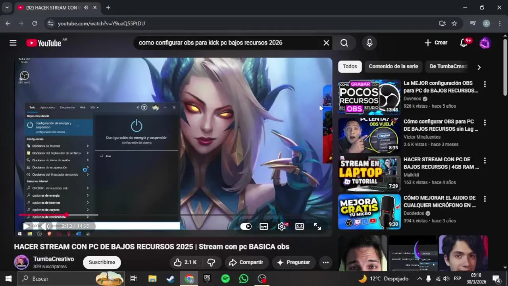508x286 pixels.
Task: Open the Windows Start menu
Action: tap(8, 278)
